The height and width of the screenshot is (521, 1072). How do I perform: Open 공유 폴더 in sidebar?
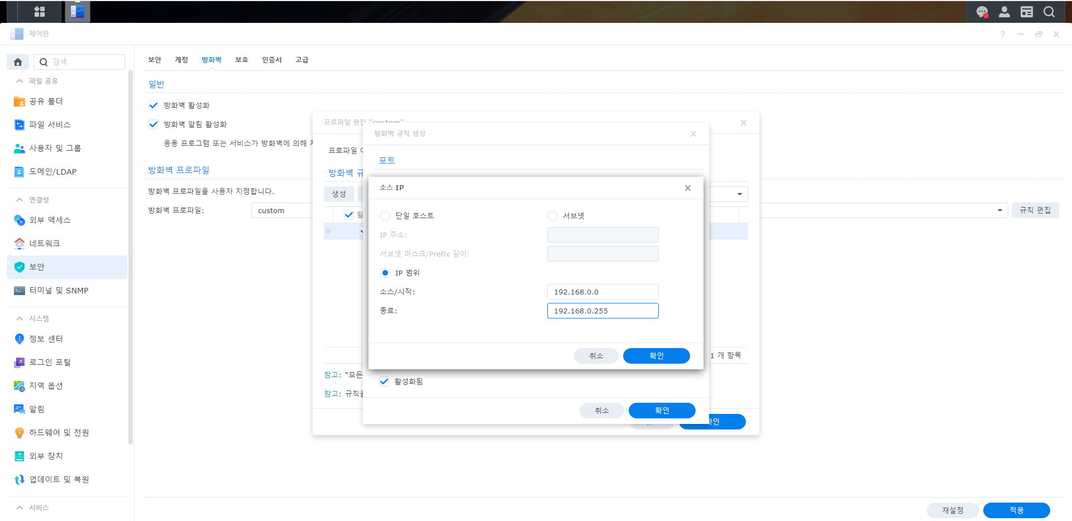pos(67,102)
